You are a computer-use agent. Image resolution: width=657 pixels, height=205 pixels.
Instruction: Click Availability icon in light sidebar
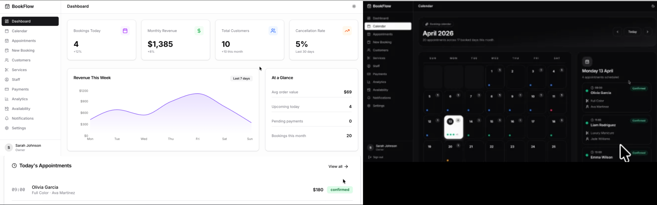pos(7,109)
